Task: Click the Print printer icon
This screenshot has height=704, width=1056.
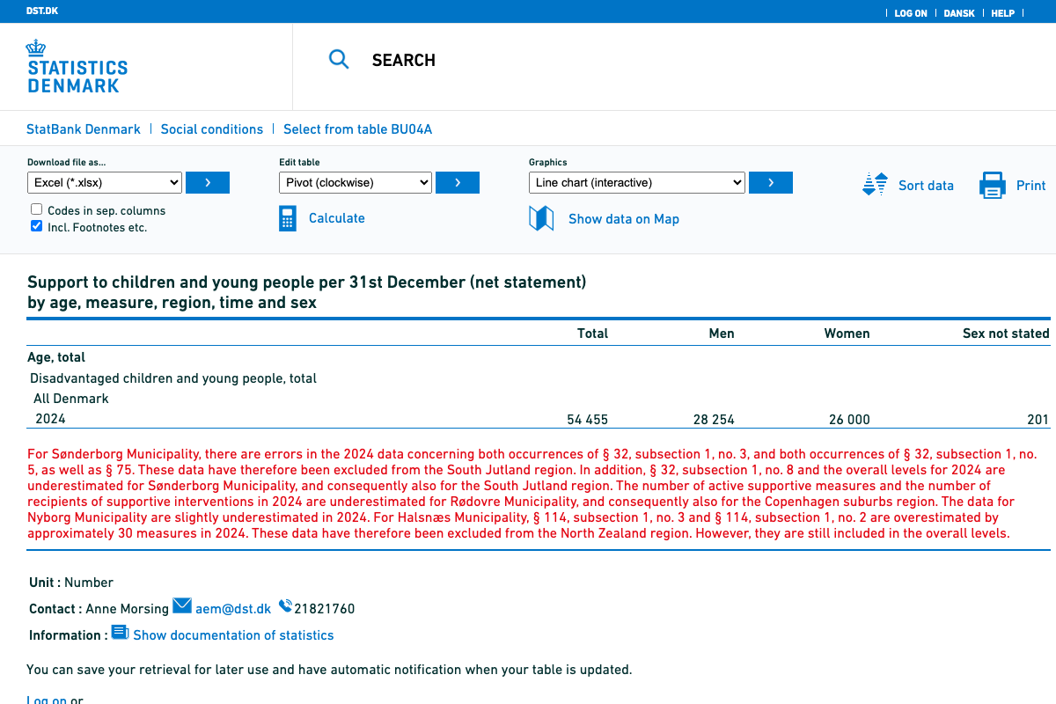Action: point(992,186)
